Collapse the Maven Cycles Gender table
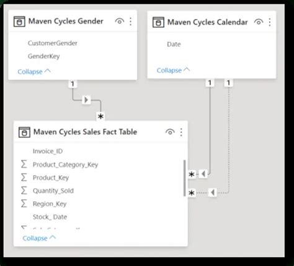 point(34,72)
